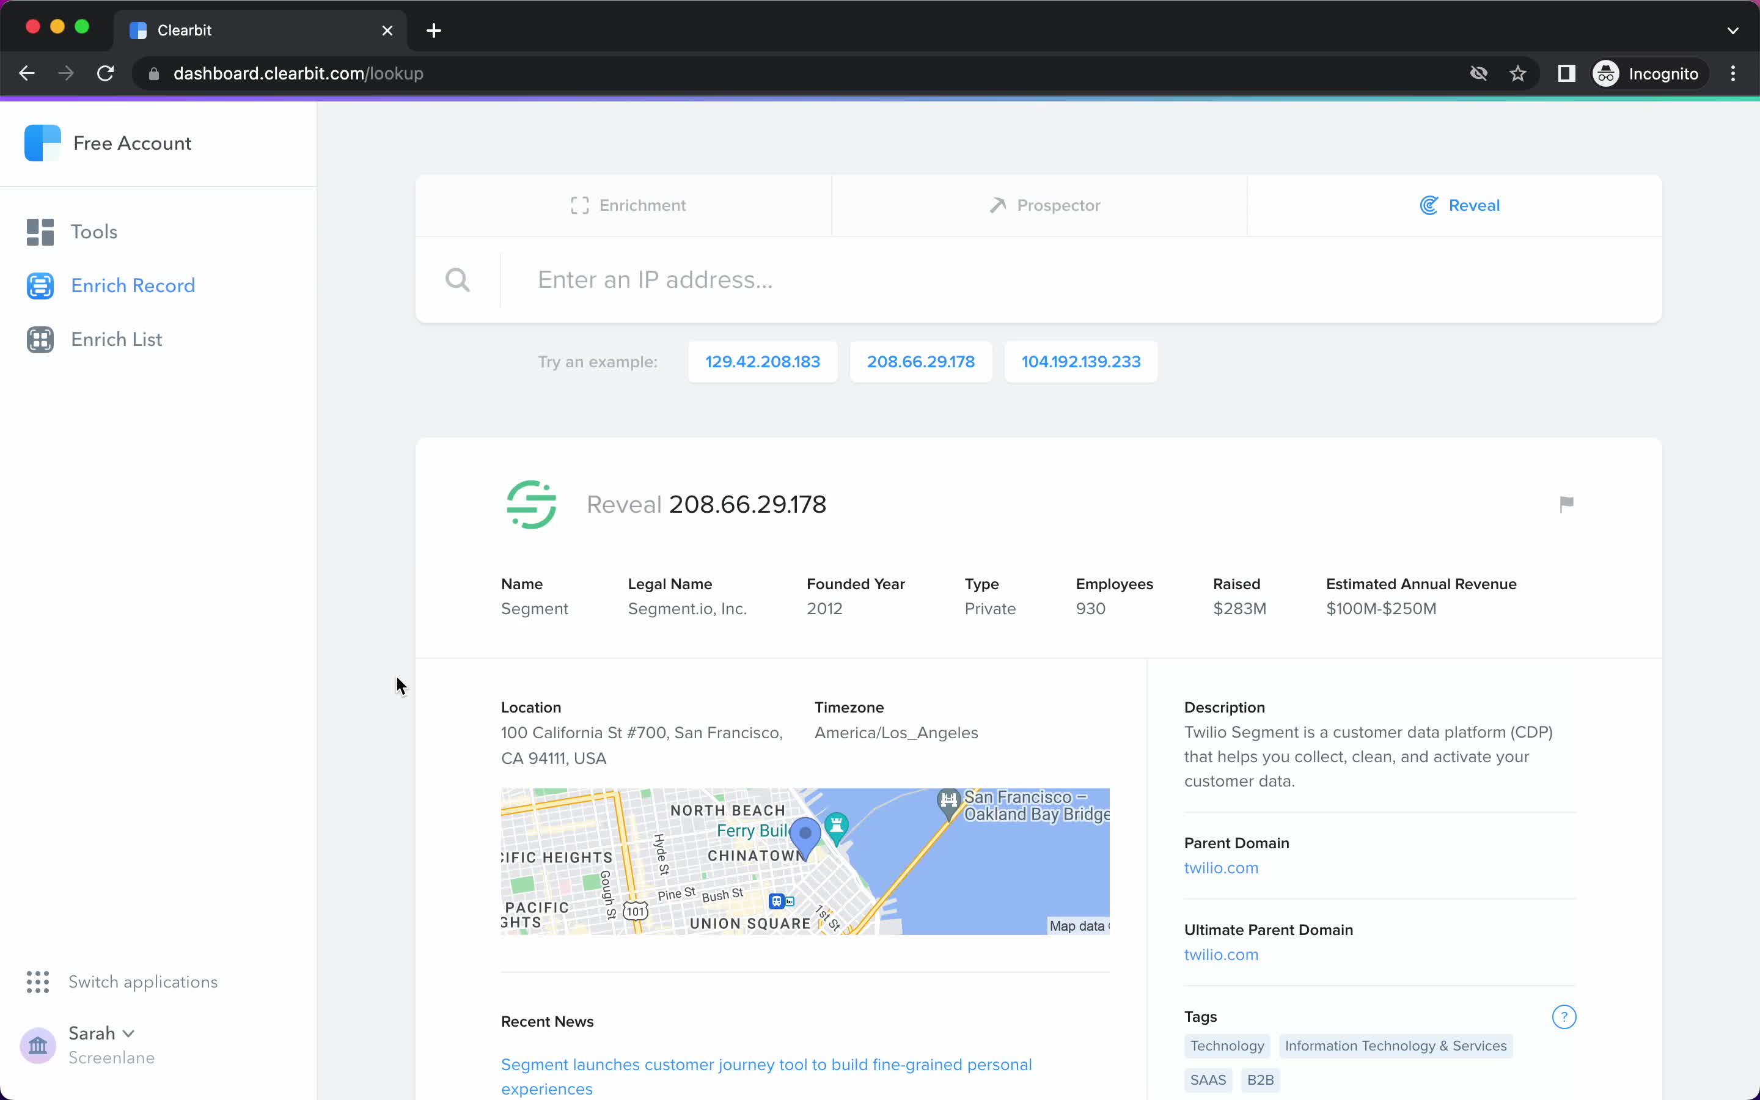1760x1100 pixels.
Task: Click the Segment company logo
Action: [x=531, y=504]
